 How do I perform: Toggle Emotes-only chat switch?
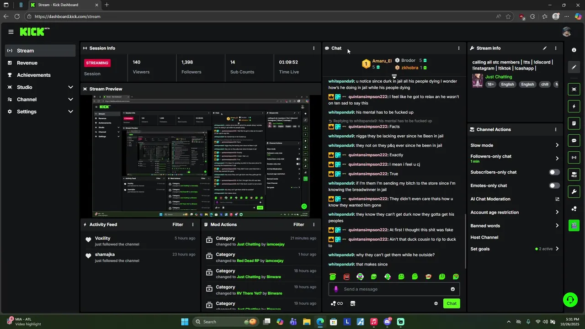(554, 186)
